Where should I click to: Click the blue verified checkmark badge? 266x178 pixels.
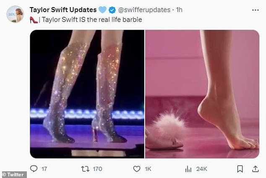coord(112,10)
